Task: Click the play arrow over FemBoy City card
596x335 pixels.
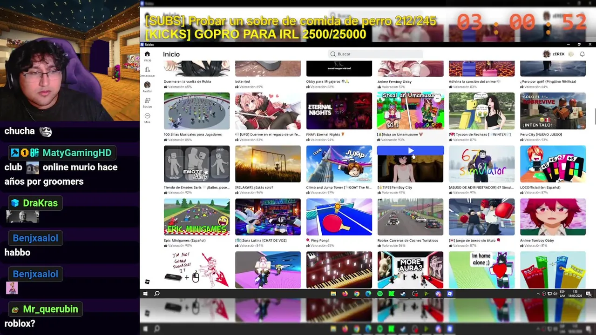Action: 410,150
